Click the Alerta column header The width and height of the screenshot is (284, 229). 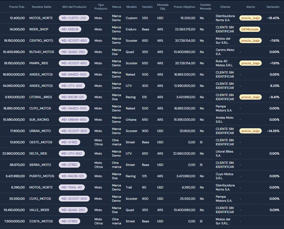coord(250,7)
